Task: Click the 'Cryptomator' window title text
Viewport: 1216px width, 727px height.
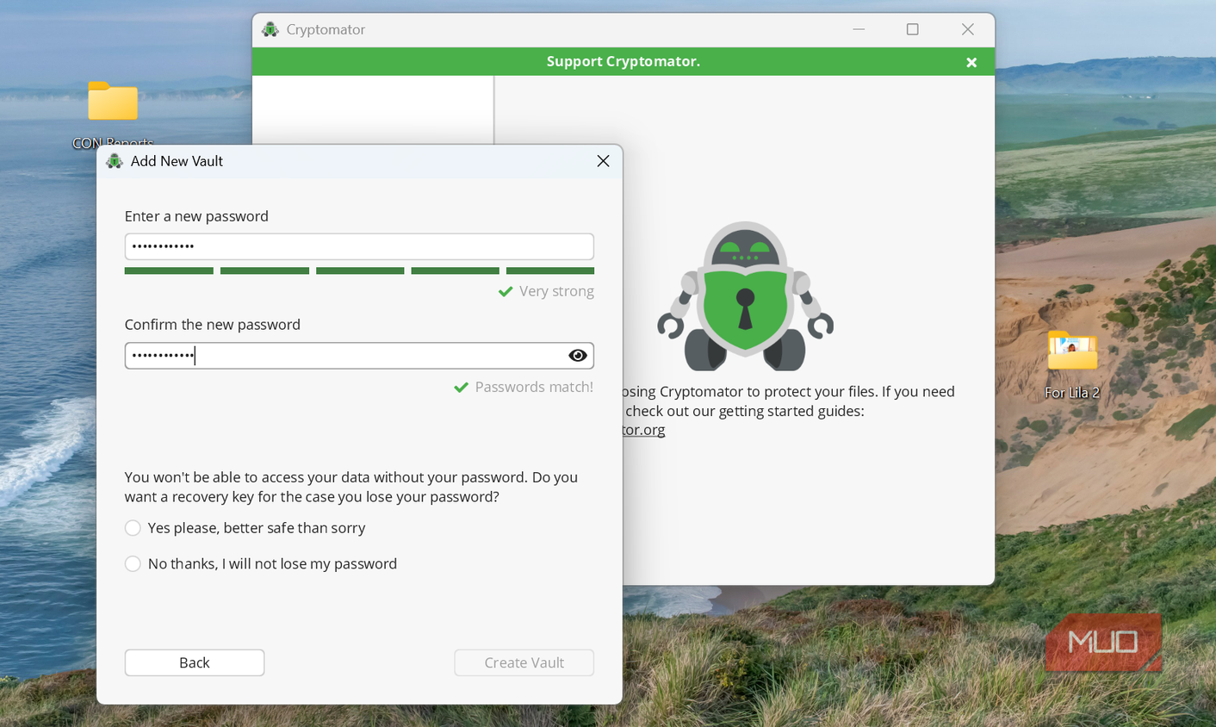Action: [326, 29]
